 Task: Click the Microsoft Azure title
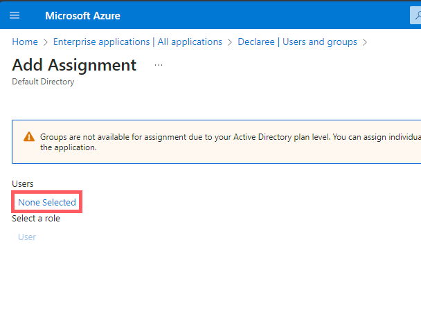click(x=82, y=16)
